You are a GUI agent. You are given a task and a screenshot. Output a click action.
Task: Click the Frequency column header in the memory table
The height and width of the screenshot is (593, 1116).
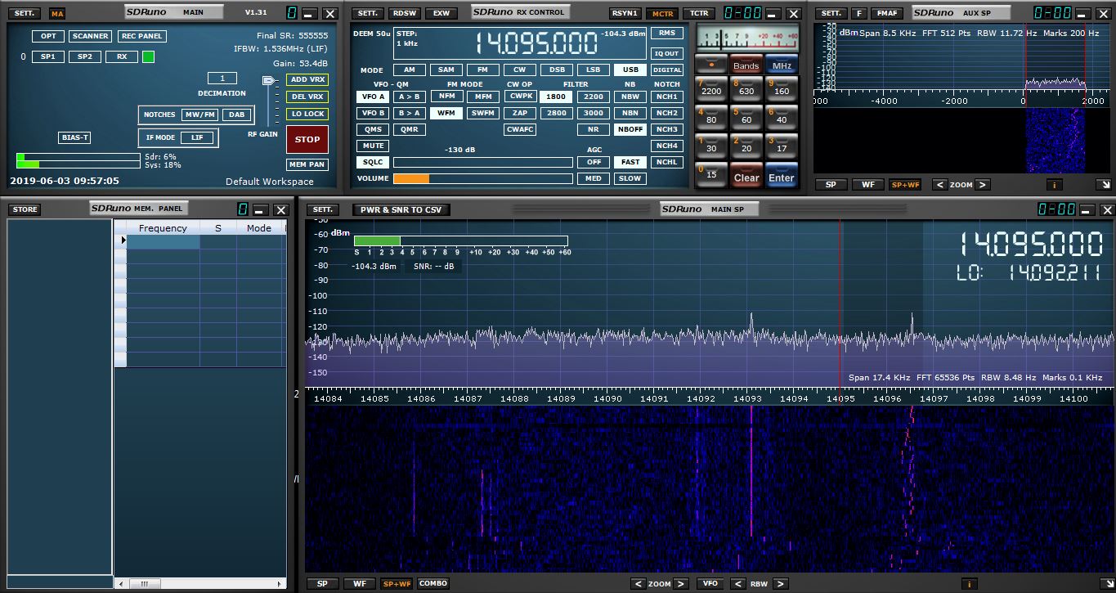(163, 228)
